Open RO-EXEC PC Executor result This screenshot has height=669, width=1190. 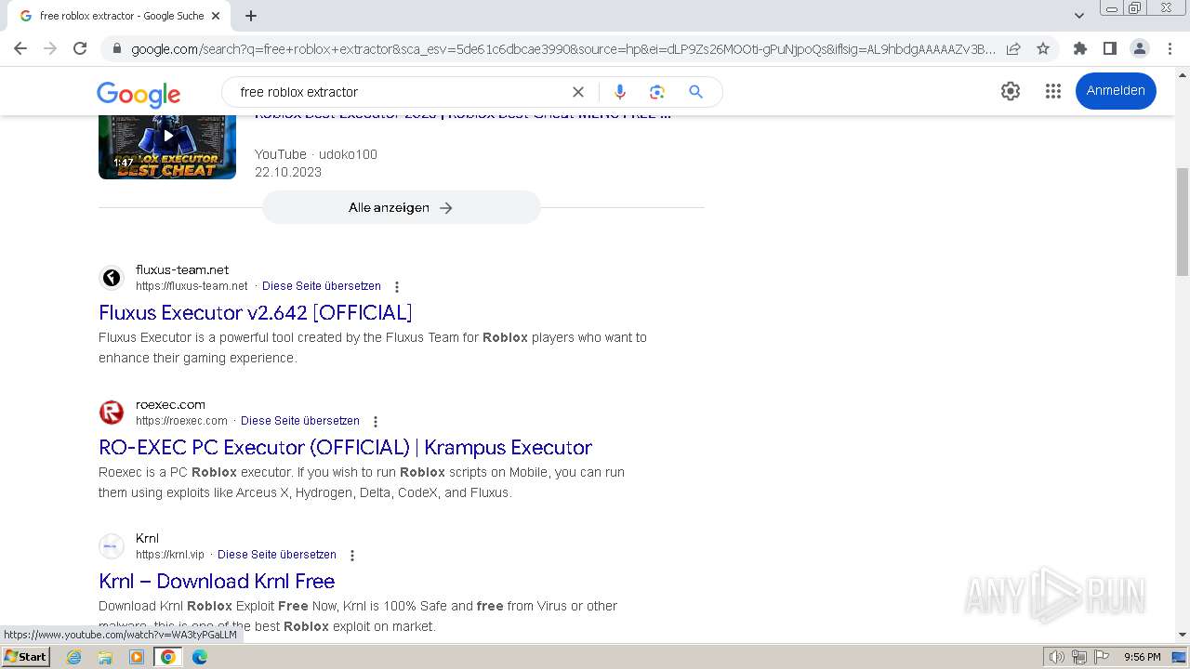346,448
